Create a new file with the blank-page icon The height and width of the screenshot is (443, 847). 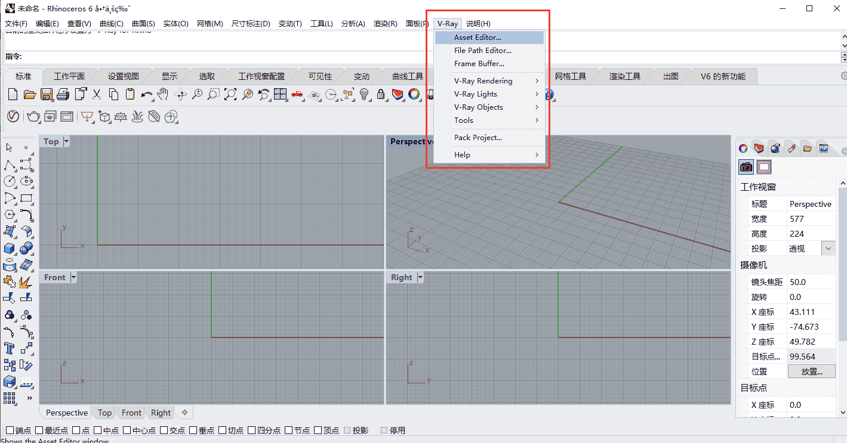[13, 94]
